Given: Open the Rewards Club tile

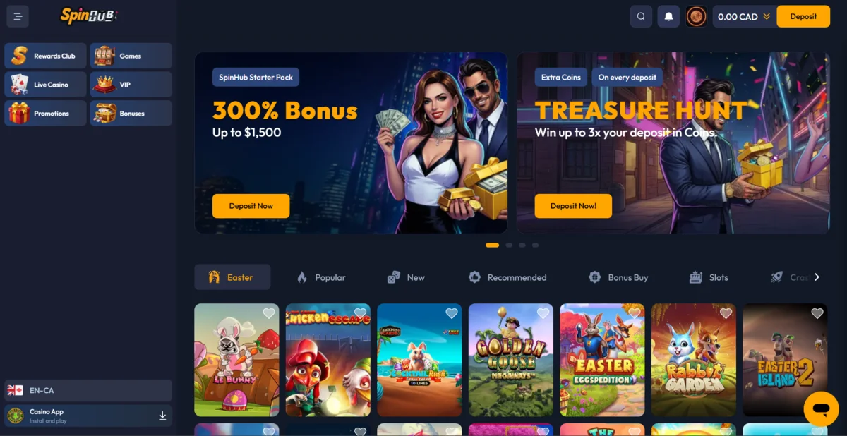Looking at the screenshot, I should pyautogui.click(x=45, y=56).
